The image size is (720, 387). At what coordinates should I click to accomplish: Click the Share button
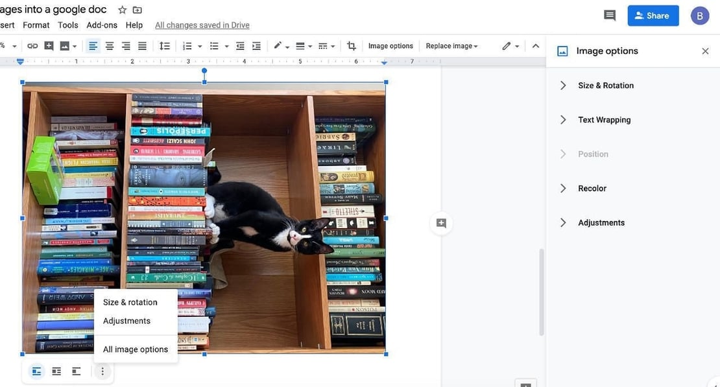[653, 15]
